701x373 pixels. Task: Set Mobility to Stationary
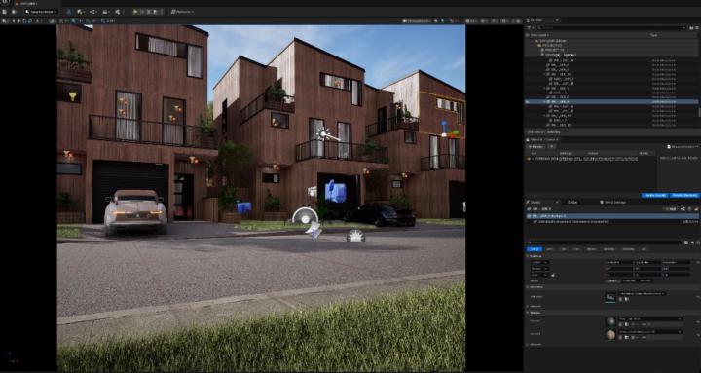coord(630,280)
